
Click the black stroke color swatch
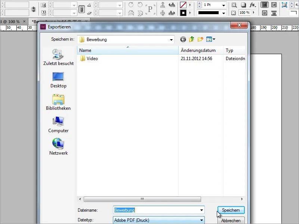[183, 13]
